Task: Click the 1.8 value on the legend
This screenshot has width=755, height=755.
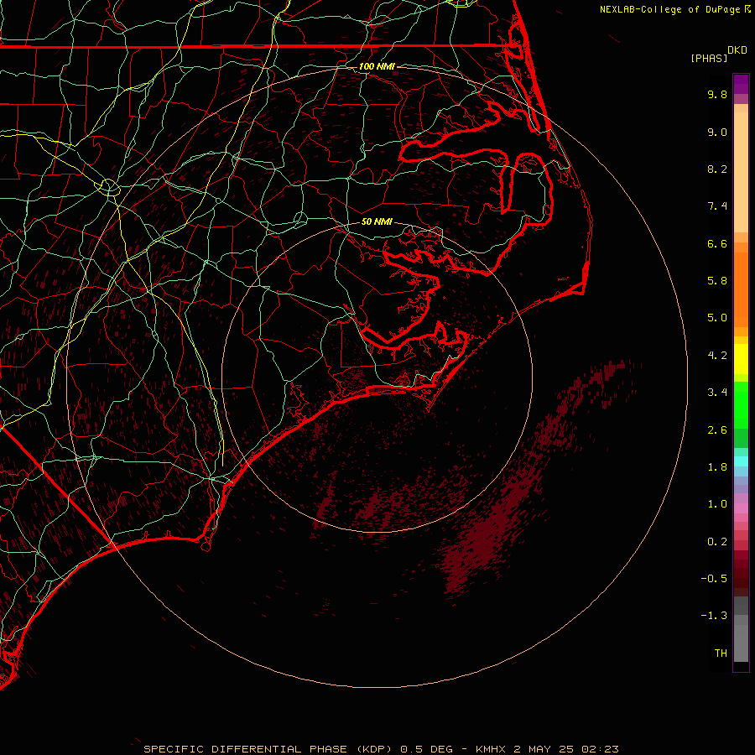Action: pyautogui.click(x=717, y=467)
